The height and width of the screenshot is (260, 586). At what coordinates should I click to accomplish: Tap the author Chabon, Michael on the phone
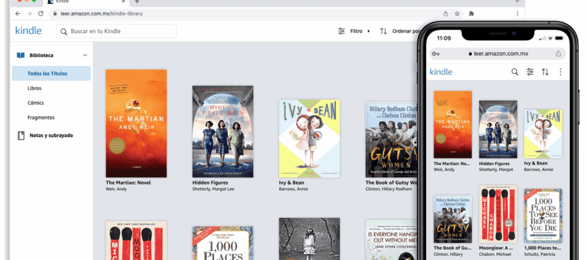(496, 254)
